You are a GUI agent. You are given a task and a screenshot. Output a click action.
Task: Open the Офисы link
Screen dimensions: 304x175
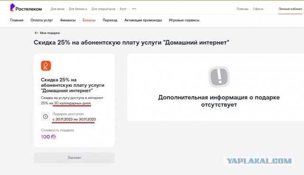(258, 9)
